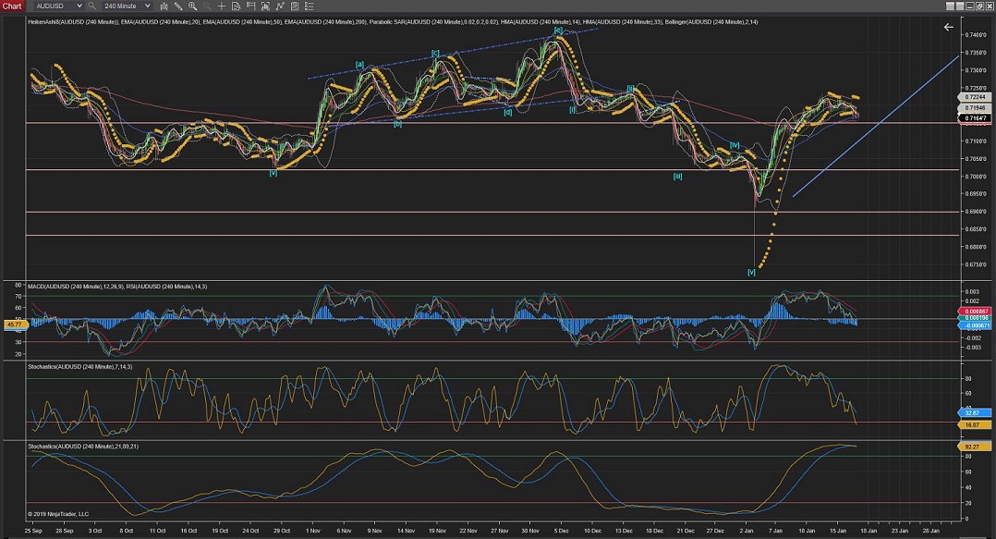
Task: Click the [v] label below the January low
Action: tap(751, 272)
